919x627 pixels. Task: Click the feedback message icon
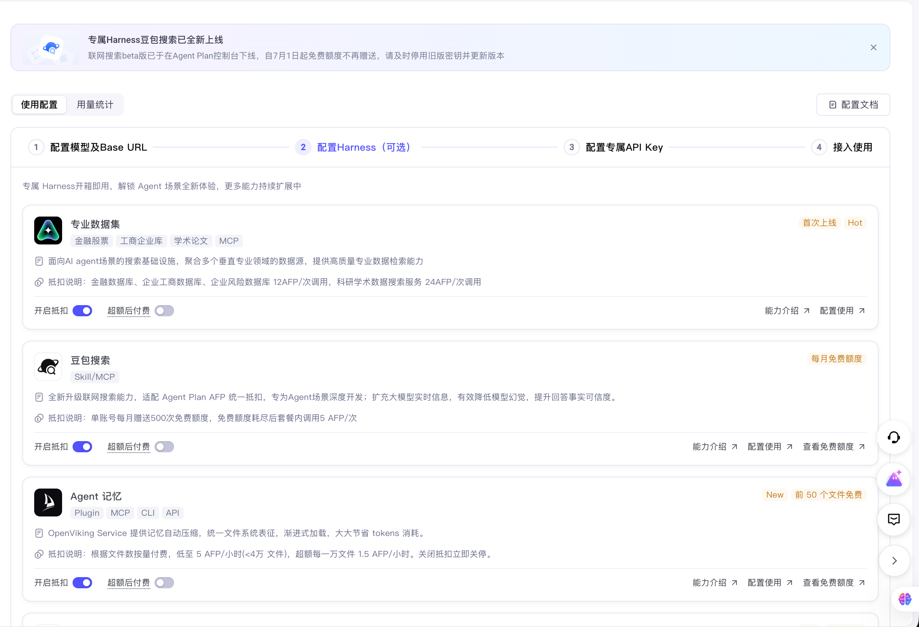click(894, 520)
